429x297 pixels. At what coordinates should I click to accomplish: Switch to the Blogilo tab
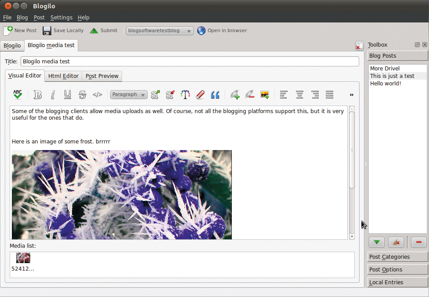pyautogui.click(x=12, y=45)
